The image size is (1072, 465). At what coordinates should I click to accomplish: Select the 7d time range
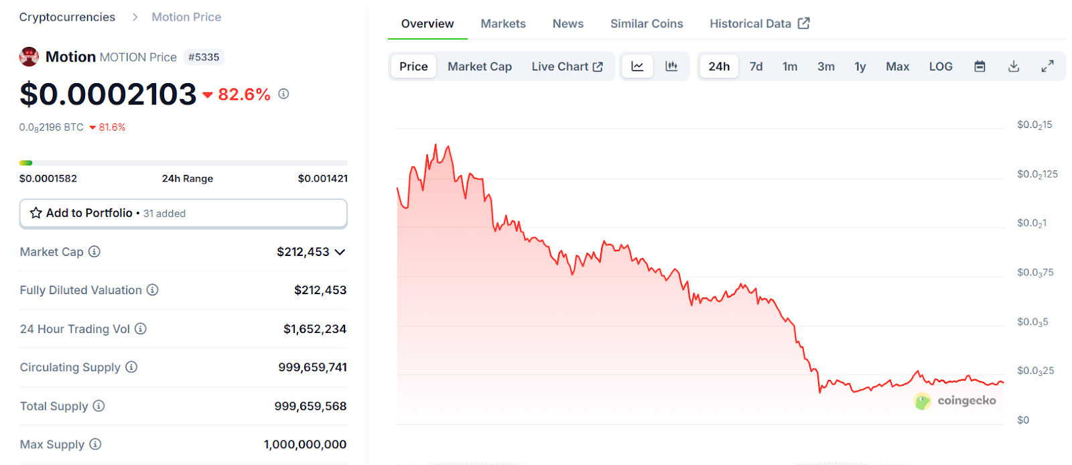click(x=756, y=66)
